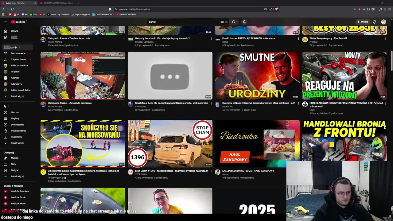Screen dimensions: 393x221
Task: Open Adamek TV subscription
Action: coord(18,84)
